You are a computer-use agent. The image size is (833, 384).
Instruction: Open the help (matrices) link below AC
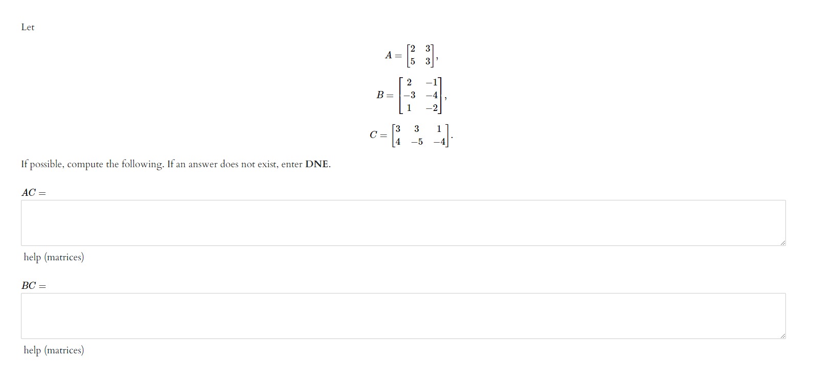[53, 257]
